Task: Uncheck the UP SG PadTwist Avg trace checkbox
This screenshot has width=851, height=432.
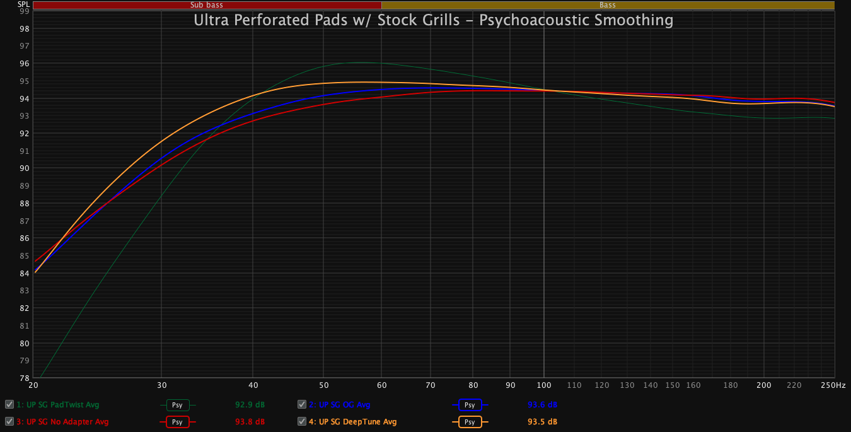Action: click(9, 405)
